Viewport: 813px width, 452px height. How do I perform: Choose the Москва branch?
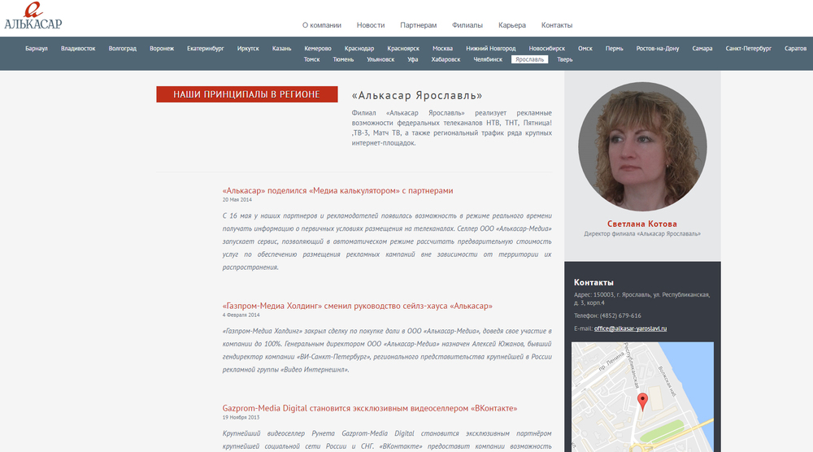(x=442, y=48)
